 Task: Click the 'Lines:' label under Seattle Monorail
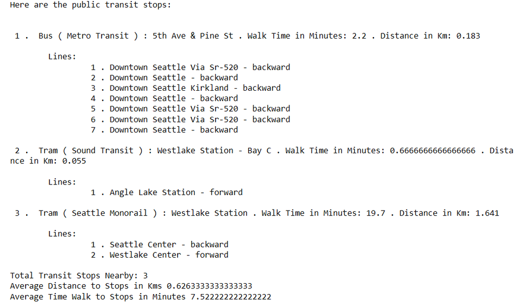tap(62, 234)
